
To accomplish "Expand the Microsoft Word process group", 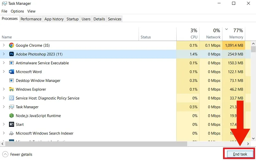I will tap(4, 72).
